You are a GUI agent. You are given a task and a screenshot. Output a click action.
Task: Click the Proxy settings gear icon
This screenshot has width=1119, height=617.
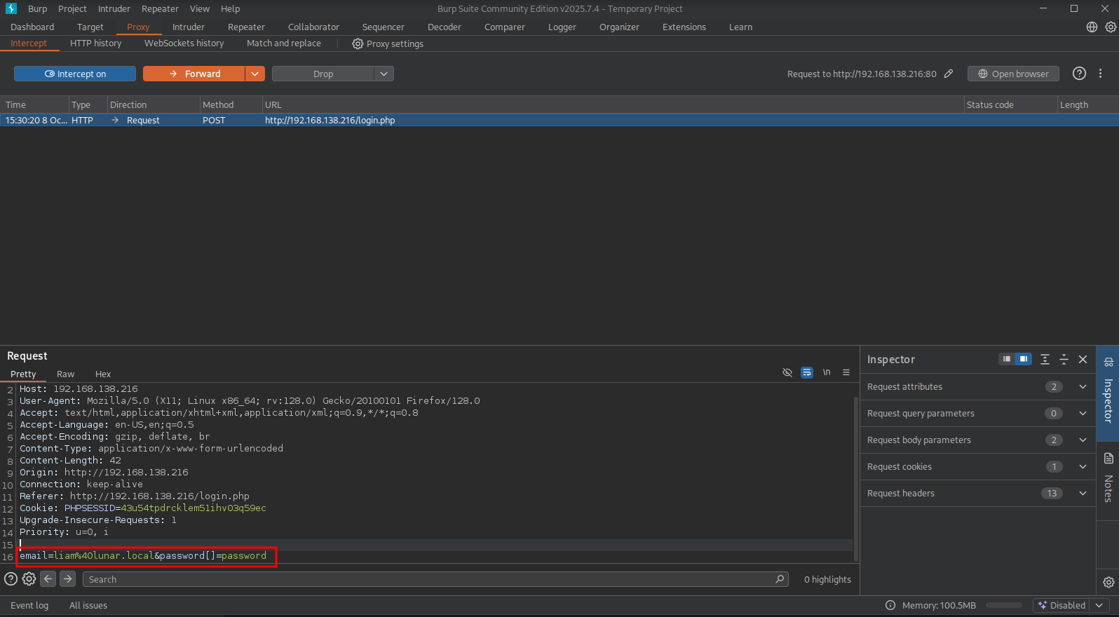tap(358, 43)
